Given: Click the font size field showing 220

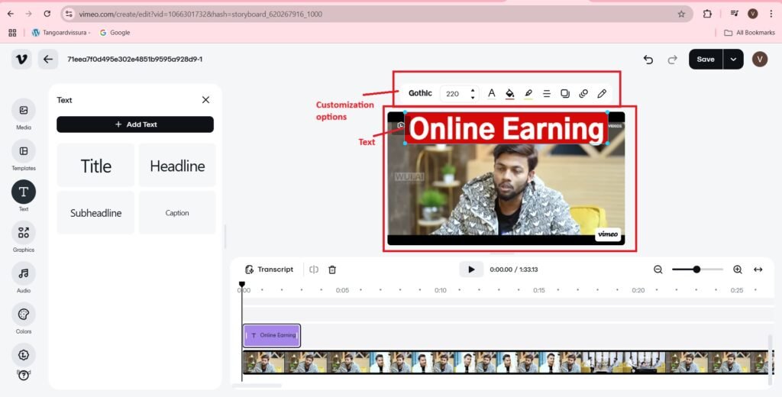Looking at the screenshot, I should pyautogui.click(x=453, y=94).
